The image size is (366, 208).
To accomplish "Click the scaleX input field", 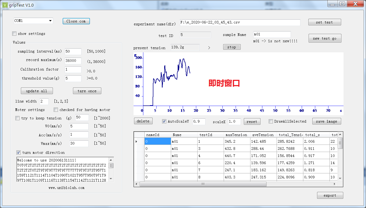I will [235, 121].
